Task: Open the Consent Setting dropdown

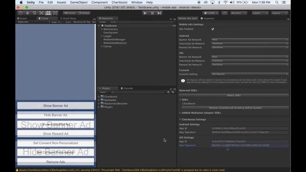Action: (250, 74)
